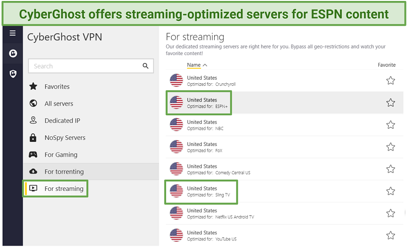Favorite the Sling TV server star
Screen dimensions: 407x247
(x=391, y=191)
